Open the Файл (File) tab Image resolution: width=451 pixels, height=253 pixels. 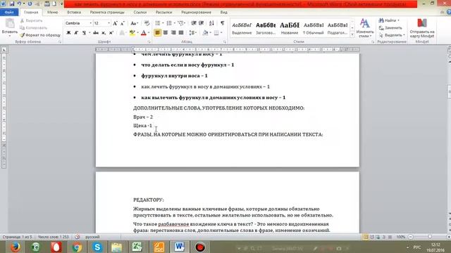click(9, 13)
